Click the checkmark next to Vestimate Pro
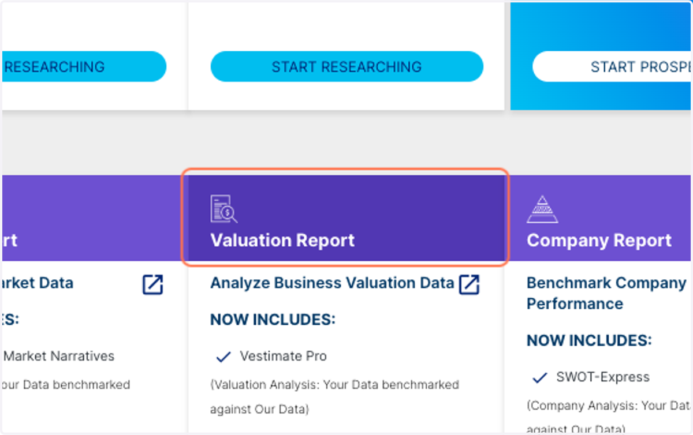This screenshot has width=693, height=435. (x=223, y=357)
